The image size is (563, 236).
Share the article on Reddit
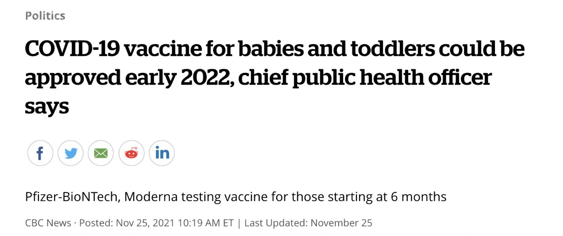point(132,153)
